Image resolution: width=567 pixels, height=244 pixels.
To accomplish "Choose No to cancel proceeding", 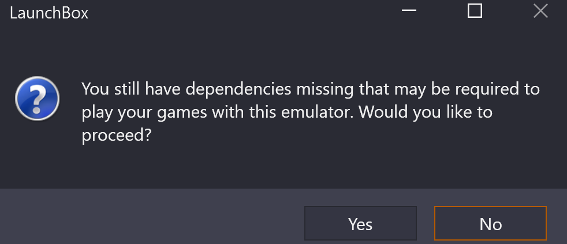I will (x=490, y=223).
